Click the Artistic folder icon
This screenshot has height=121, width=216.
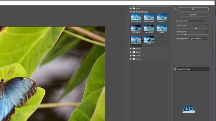click(x=134, y=8)
